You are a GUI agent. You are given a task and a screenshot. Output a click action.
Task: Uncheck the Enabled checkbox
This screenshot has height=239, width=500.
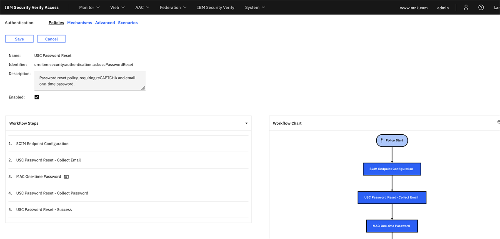[x=37, y=97]
